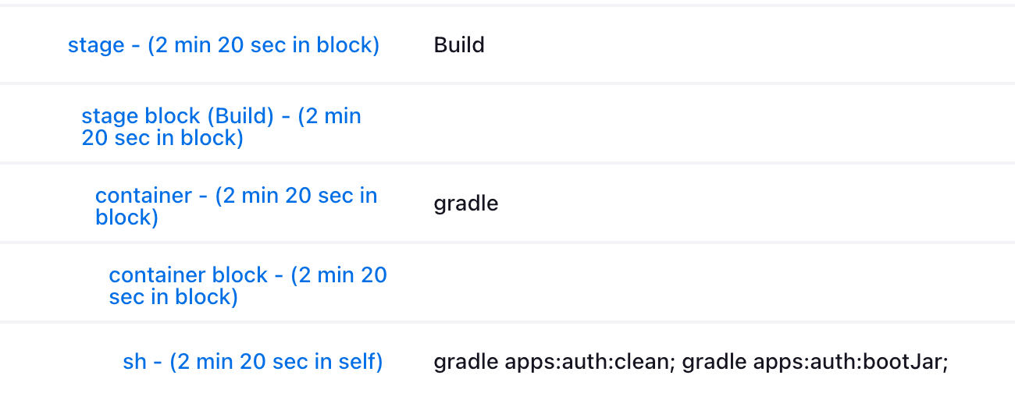
Task: Open the sh step link
Action: [253, 362]
